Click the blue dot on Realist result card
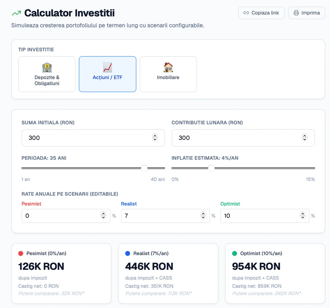 click(128, 253)
